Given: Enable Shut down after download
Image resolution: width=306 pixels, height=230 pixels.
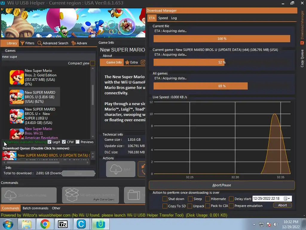Looking at the screenshot, I should coord(165,199).
